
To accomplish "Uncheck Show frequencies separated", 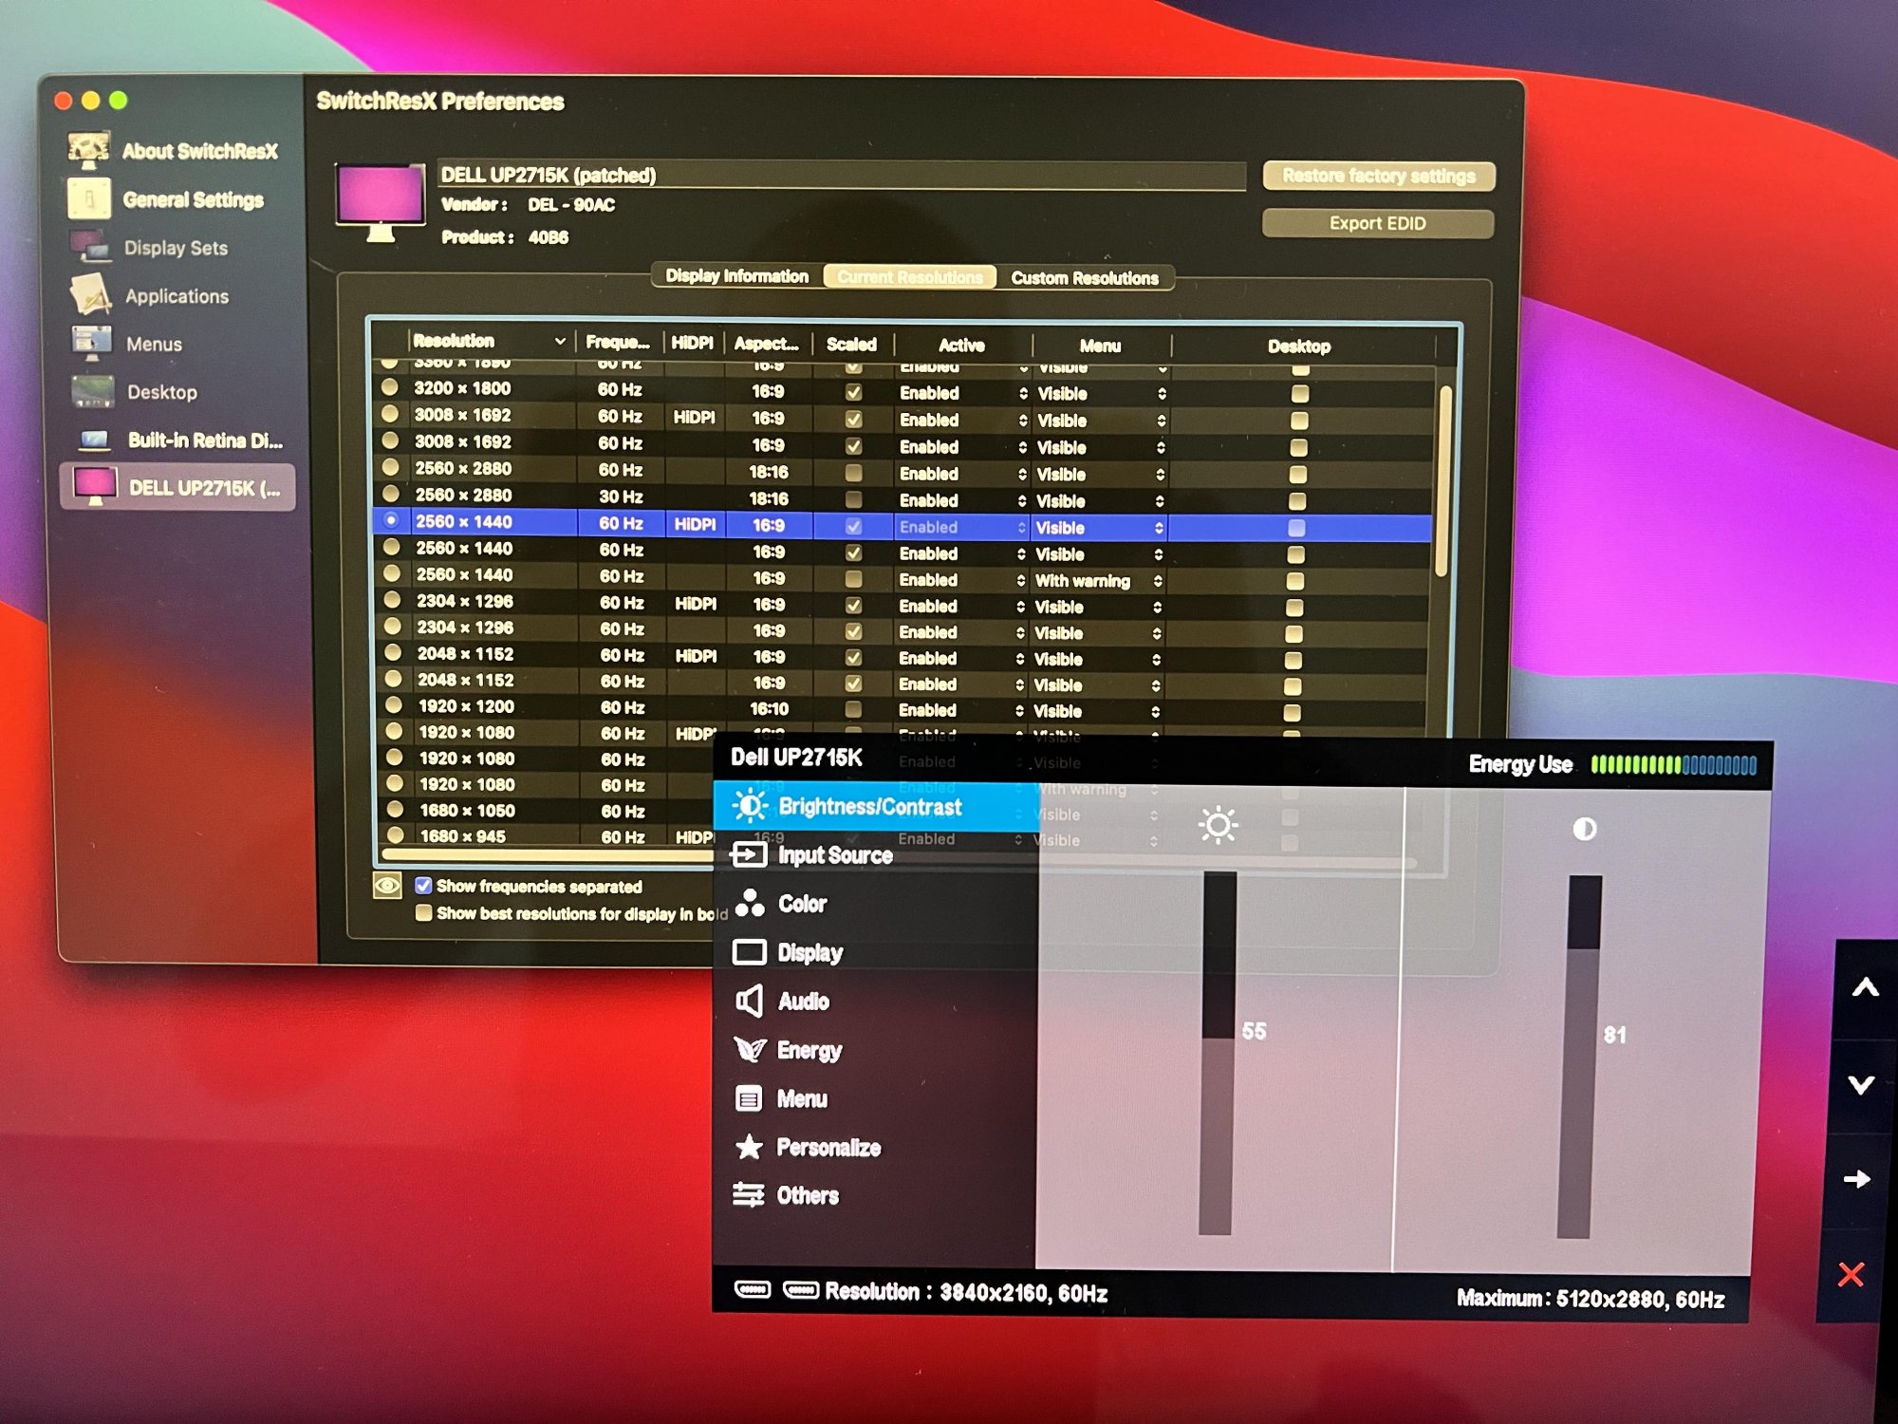I will [x=424, y=886].
